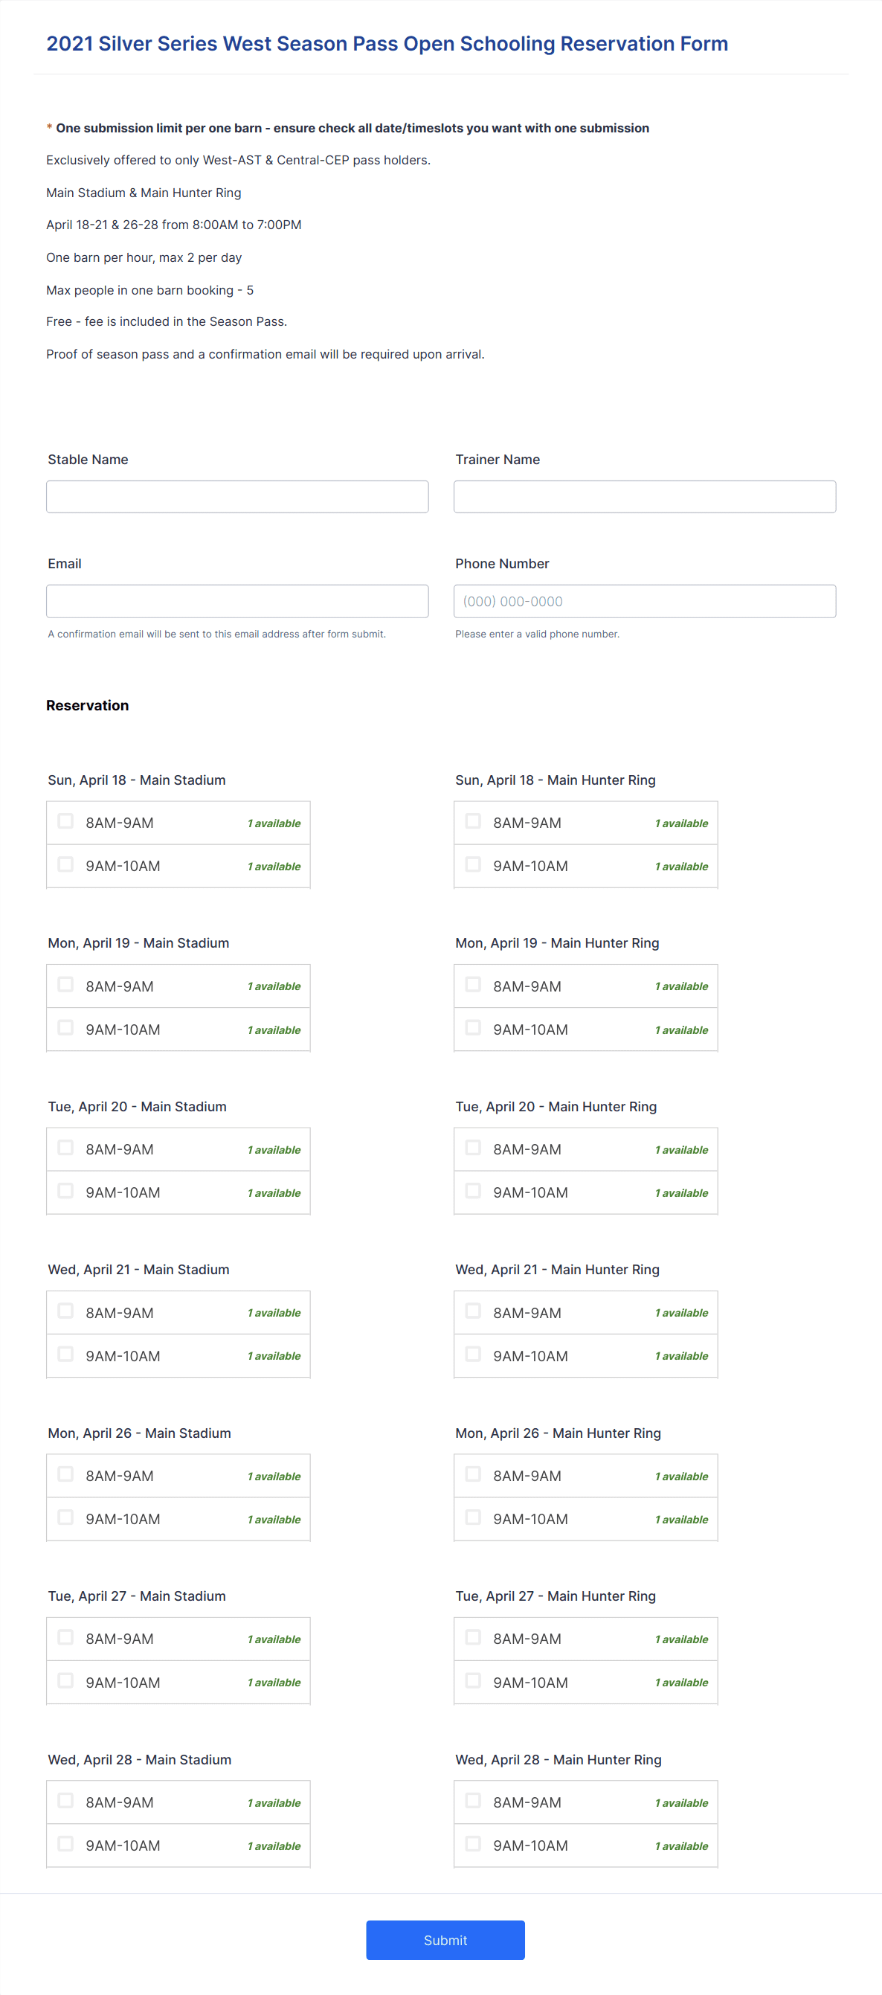The image size is (882, 1995).
Task: Click the Stable Name input field
Action: tap(237, 496)
